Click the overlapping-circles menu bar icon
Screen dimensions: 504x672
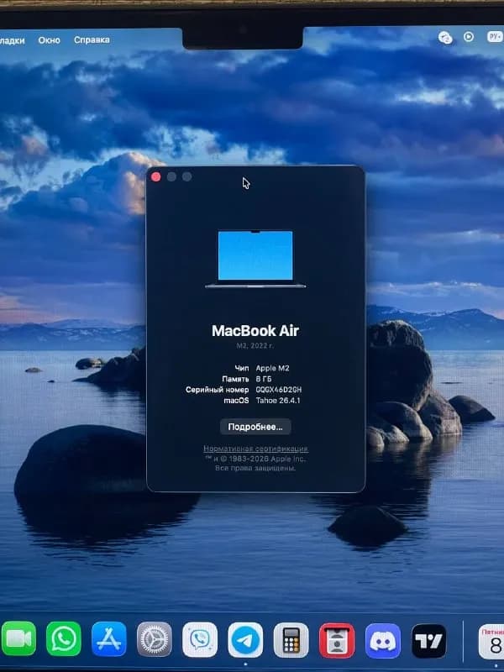pos(445,38)
